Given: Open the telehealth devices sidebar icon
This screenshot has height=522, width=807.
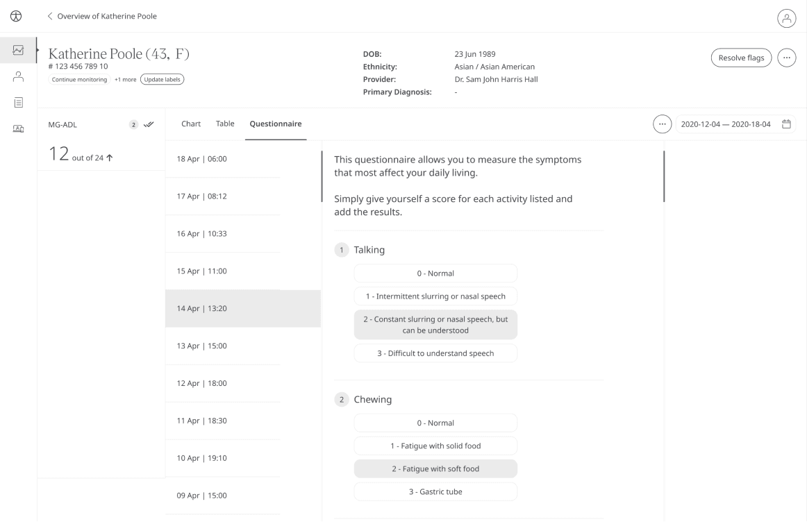Looking at the screenshot, I should coord(19,128).
